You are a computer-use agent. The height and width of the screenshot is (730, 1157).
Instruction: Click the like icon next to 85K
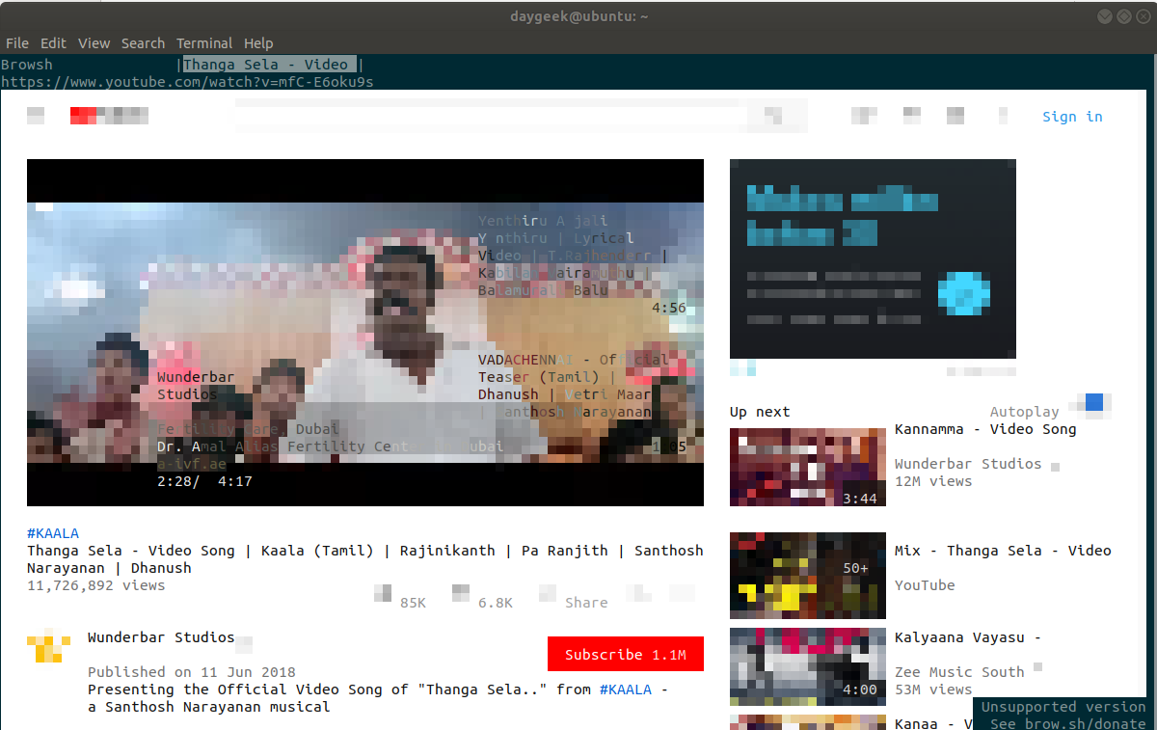(x=383, y=593)
